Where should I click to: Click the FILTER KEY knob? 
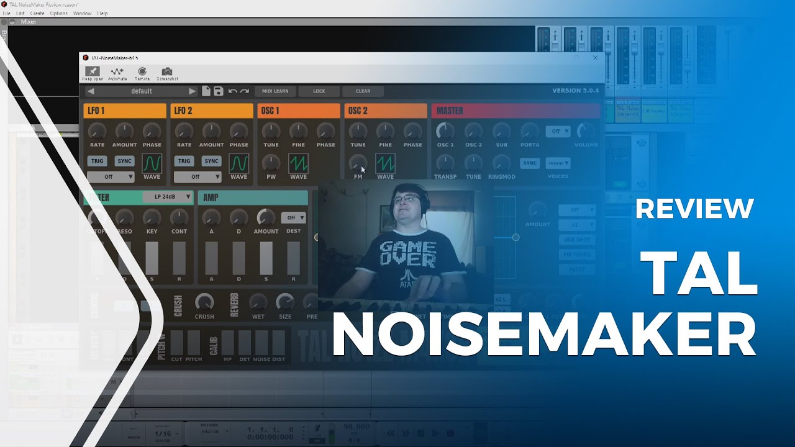(x=152, y=217)
